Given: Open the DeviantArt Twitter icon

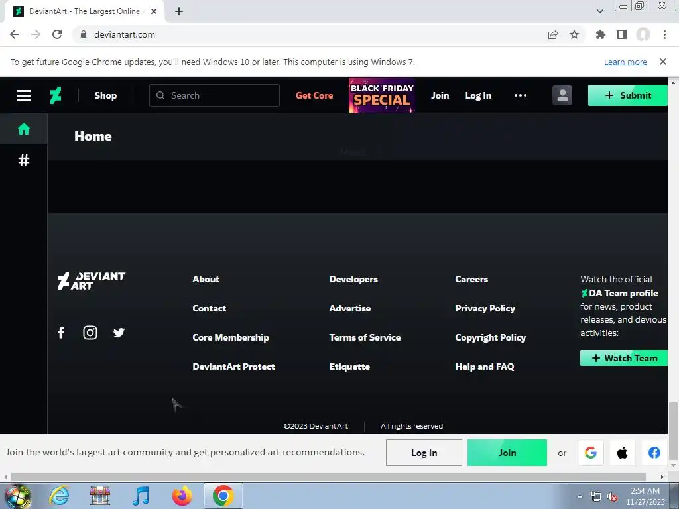Looking at the screenshot, I should (119, 333).
